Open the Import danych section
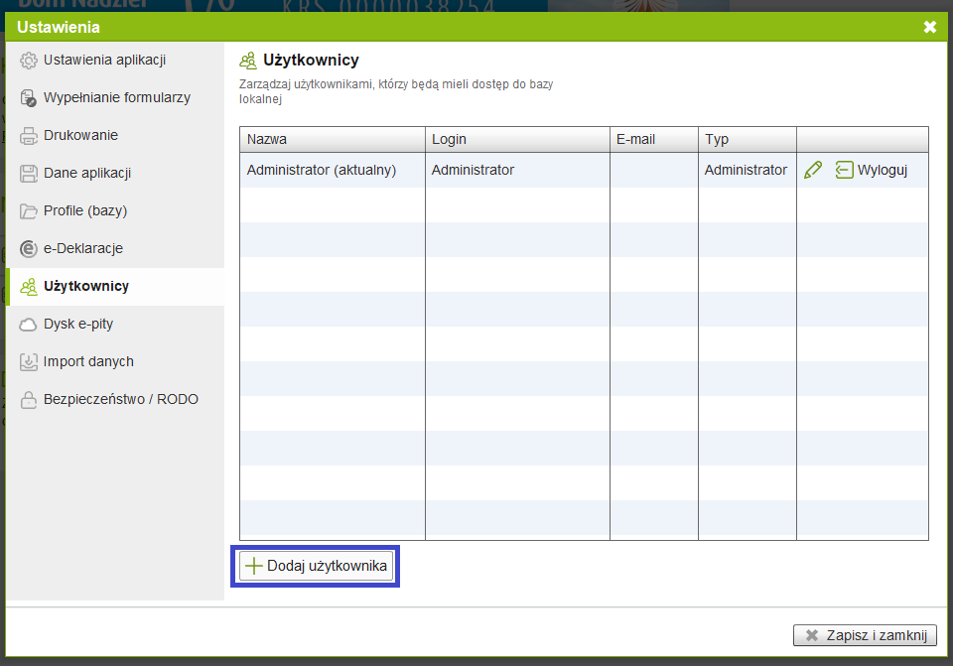The width and height of the screenshot is (953, 666). [x=88, y=362]
